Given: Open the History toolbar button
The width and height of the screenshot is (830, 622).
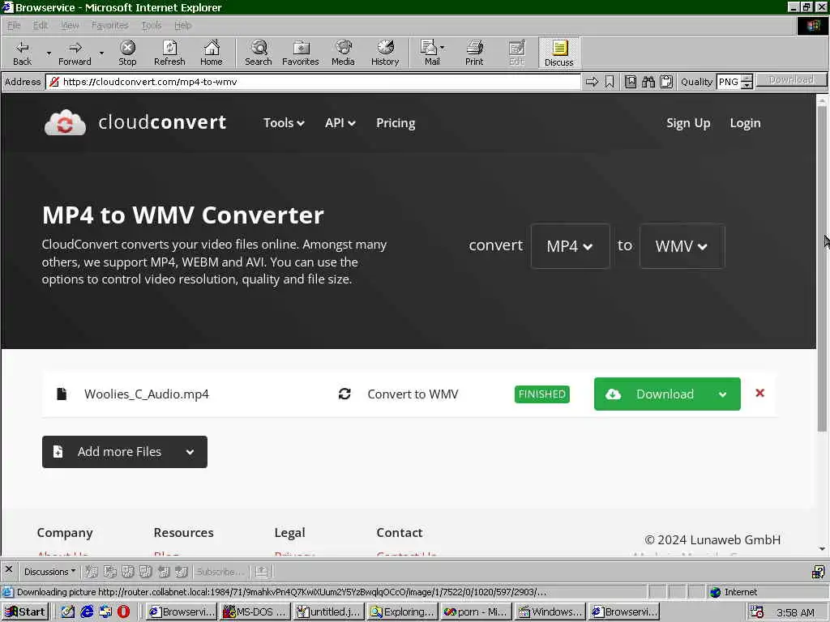Looking at the screenshot, I should click(x=385, y=53).
